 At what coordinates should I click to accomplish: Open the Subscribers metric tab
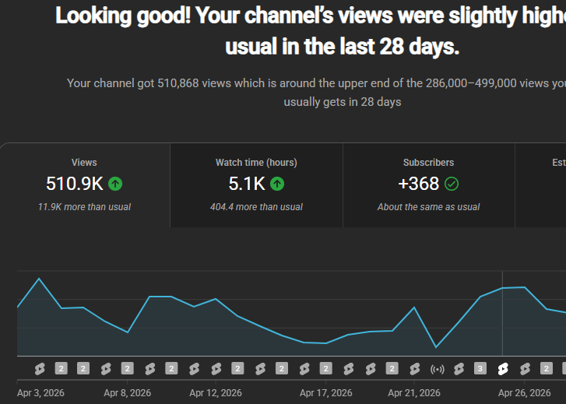[x=428, y=185]
